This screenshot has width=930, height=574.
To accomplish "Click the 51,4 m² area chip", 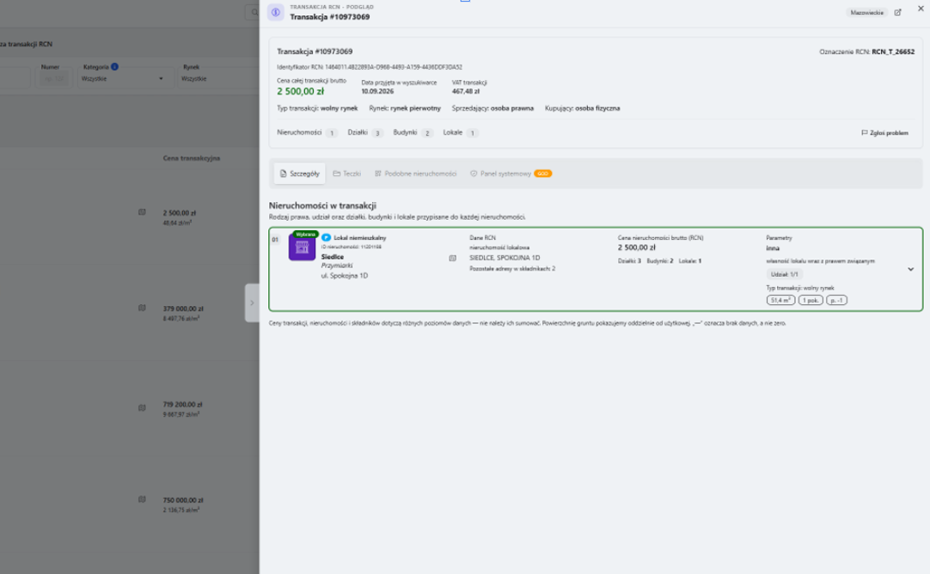I will [x=780, y=300].
